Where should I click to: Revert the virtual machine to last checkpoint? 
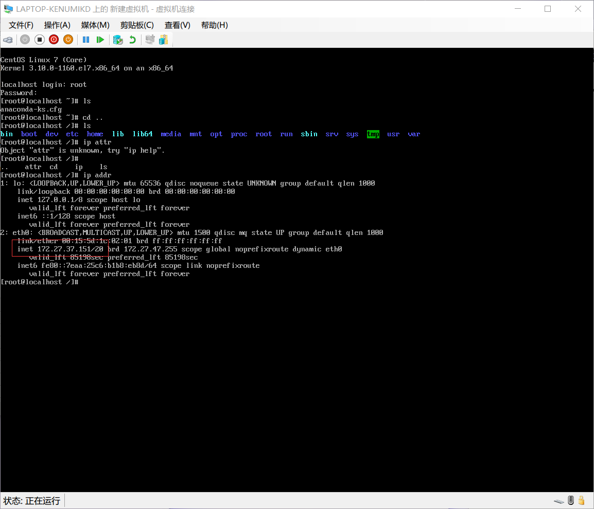click(x=133, y=40)
